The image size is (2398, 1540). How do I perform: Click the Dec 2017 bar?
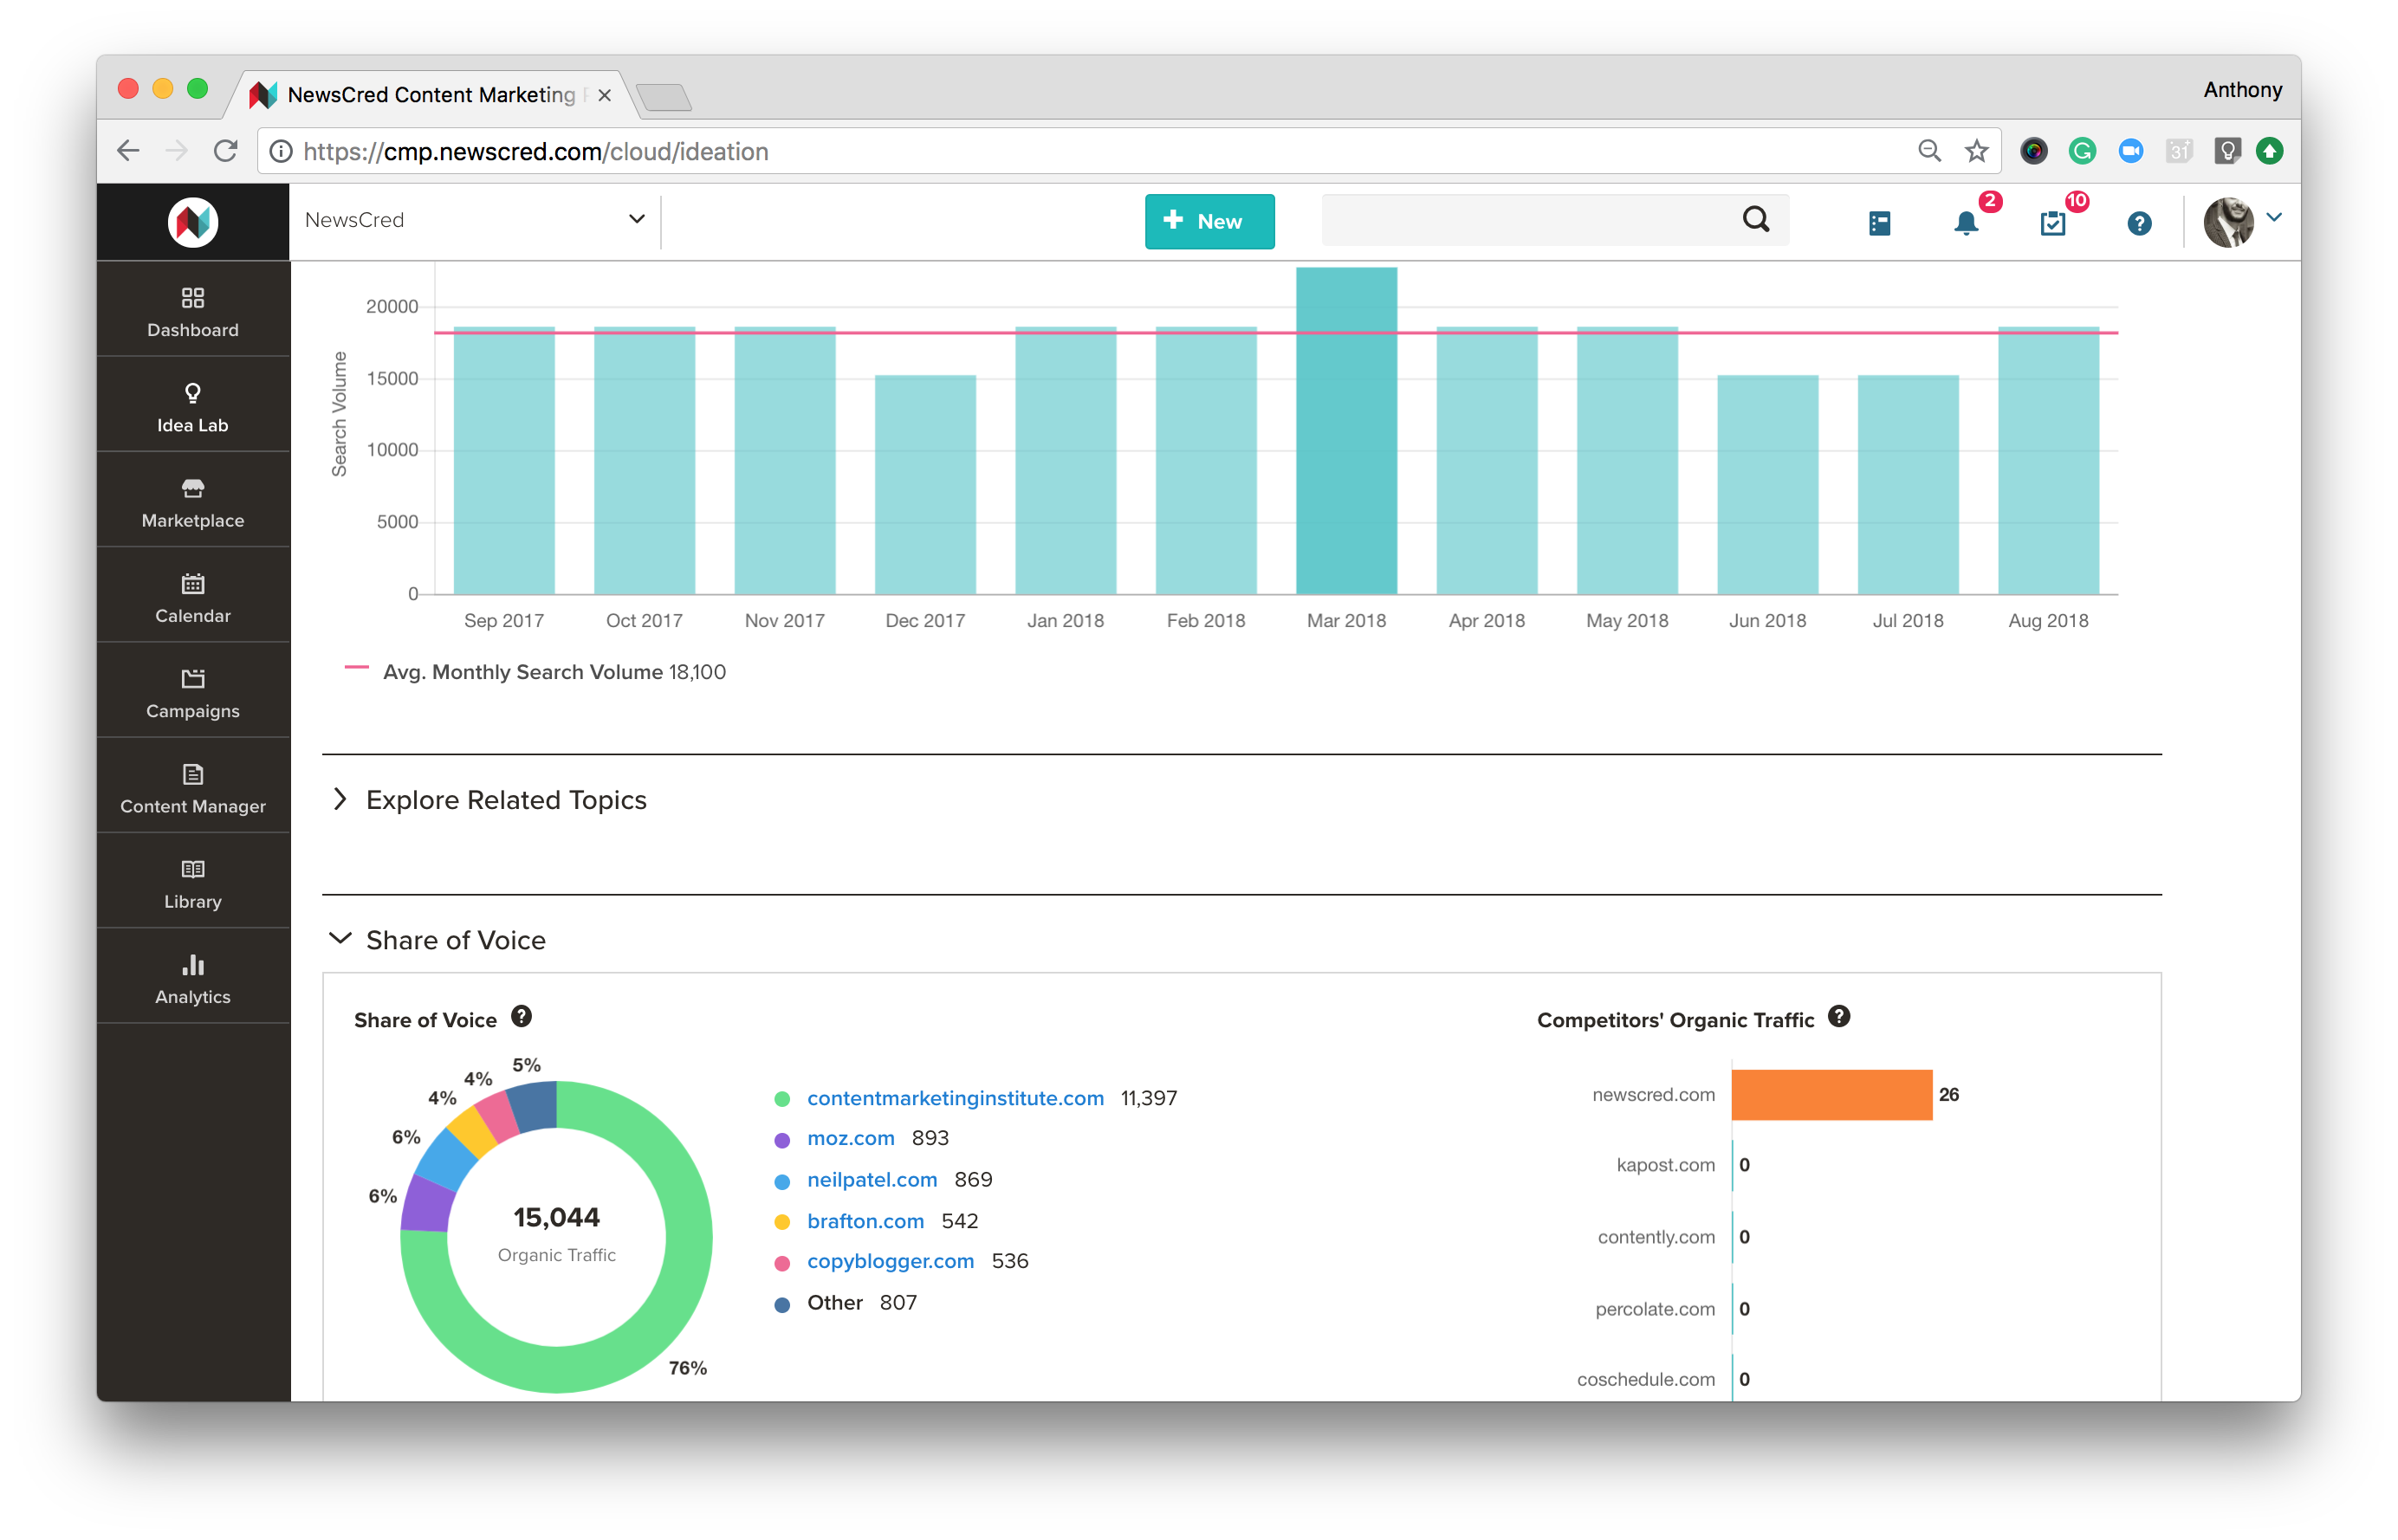click(x=925, y=484)
